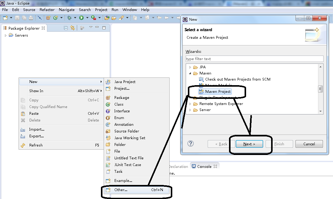Close the Console tab with its X

click(215, 166)
